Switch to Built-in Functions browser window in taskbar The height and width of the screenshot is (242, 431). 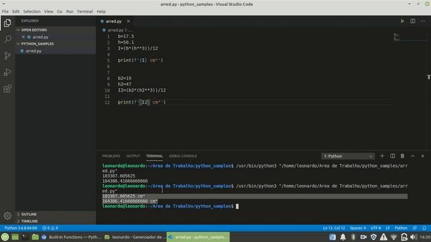[x=71, y=237]
